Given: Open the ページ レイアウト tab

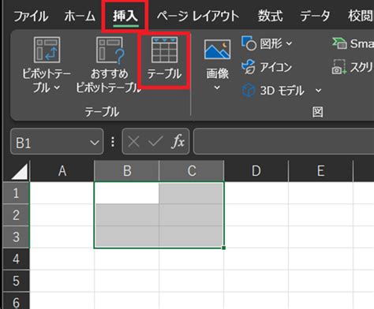Looking at the screenshot, I should [x=198, y=16].
